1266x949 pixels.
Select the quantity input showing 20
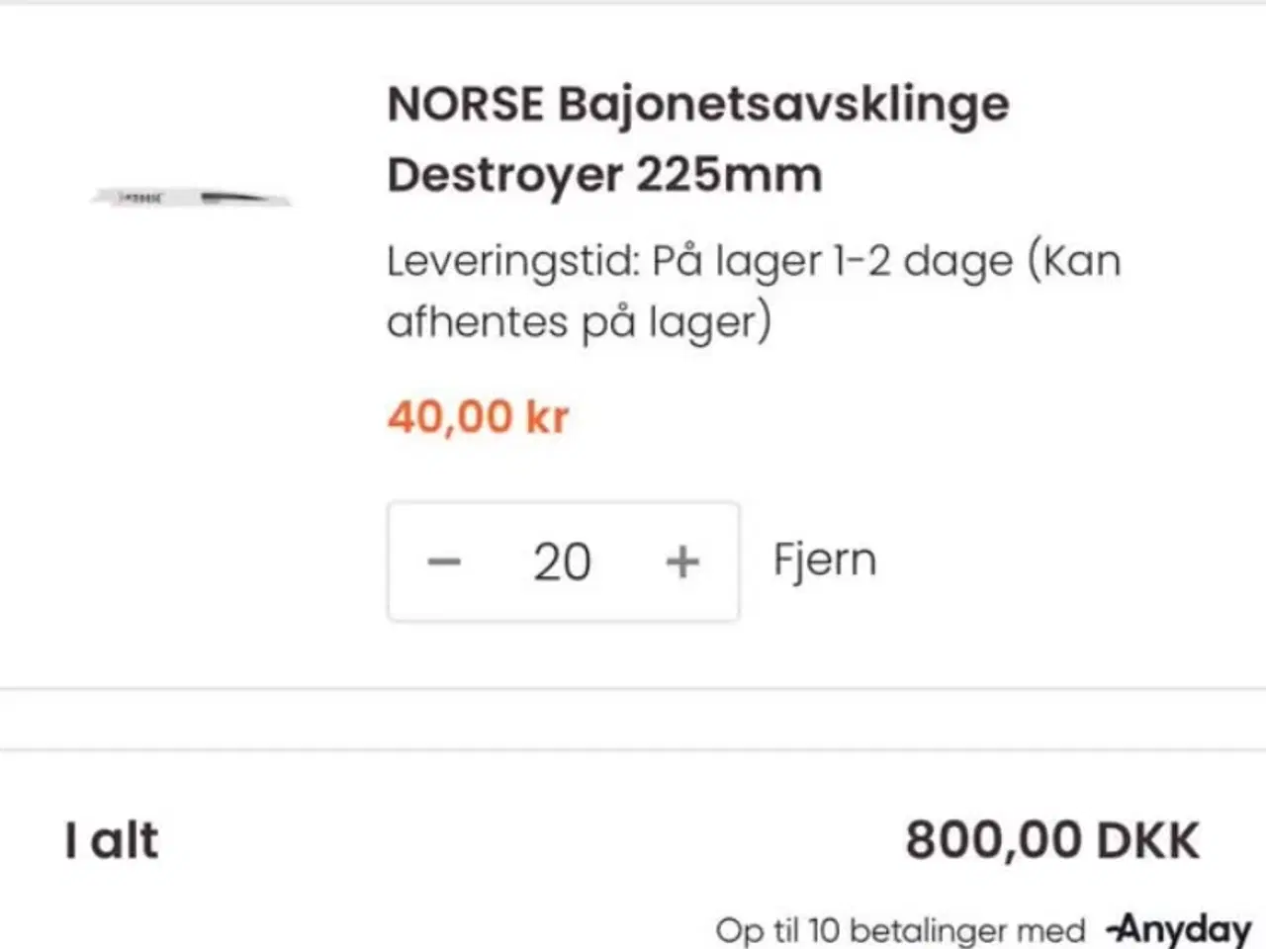(562, 561)
